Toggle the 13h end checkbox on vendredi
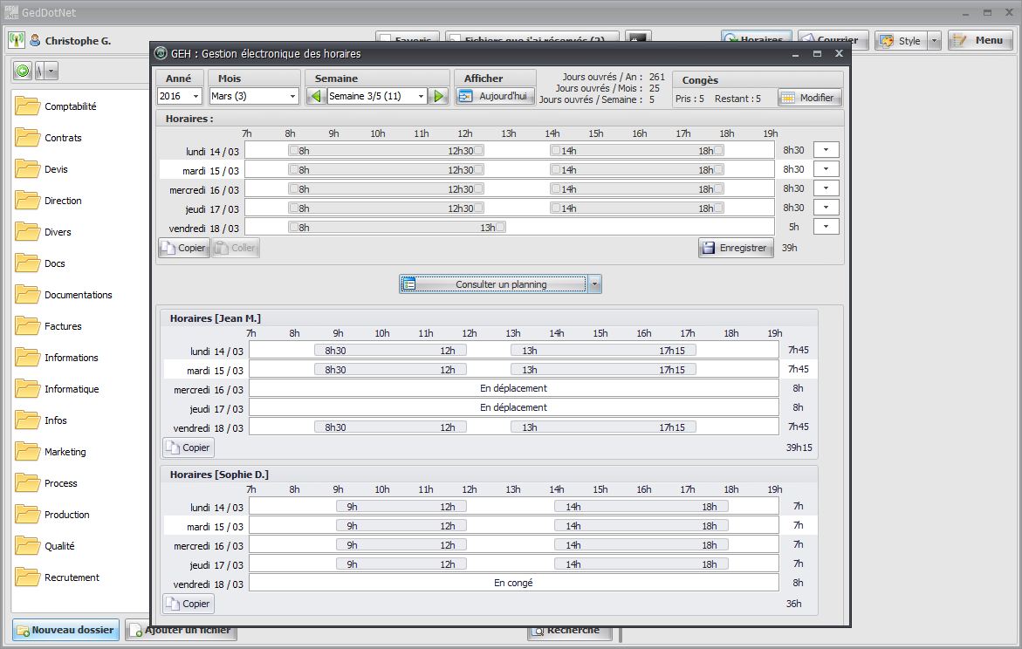This screenshot has width=1022, height=649. point(500,227)
